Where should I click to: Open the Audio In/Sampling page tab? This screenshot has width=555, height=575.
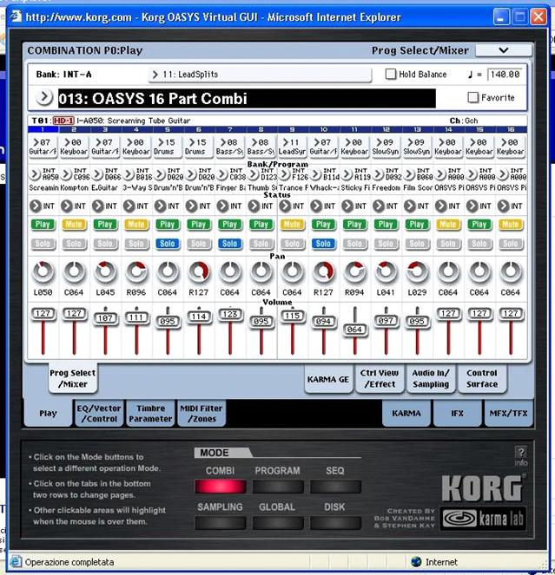tap(431, 379)
